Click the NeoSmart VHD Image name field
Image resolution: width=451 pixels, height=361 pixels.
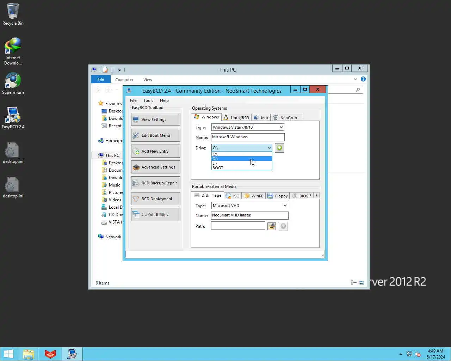[249, 215]
